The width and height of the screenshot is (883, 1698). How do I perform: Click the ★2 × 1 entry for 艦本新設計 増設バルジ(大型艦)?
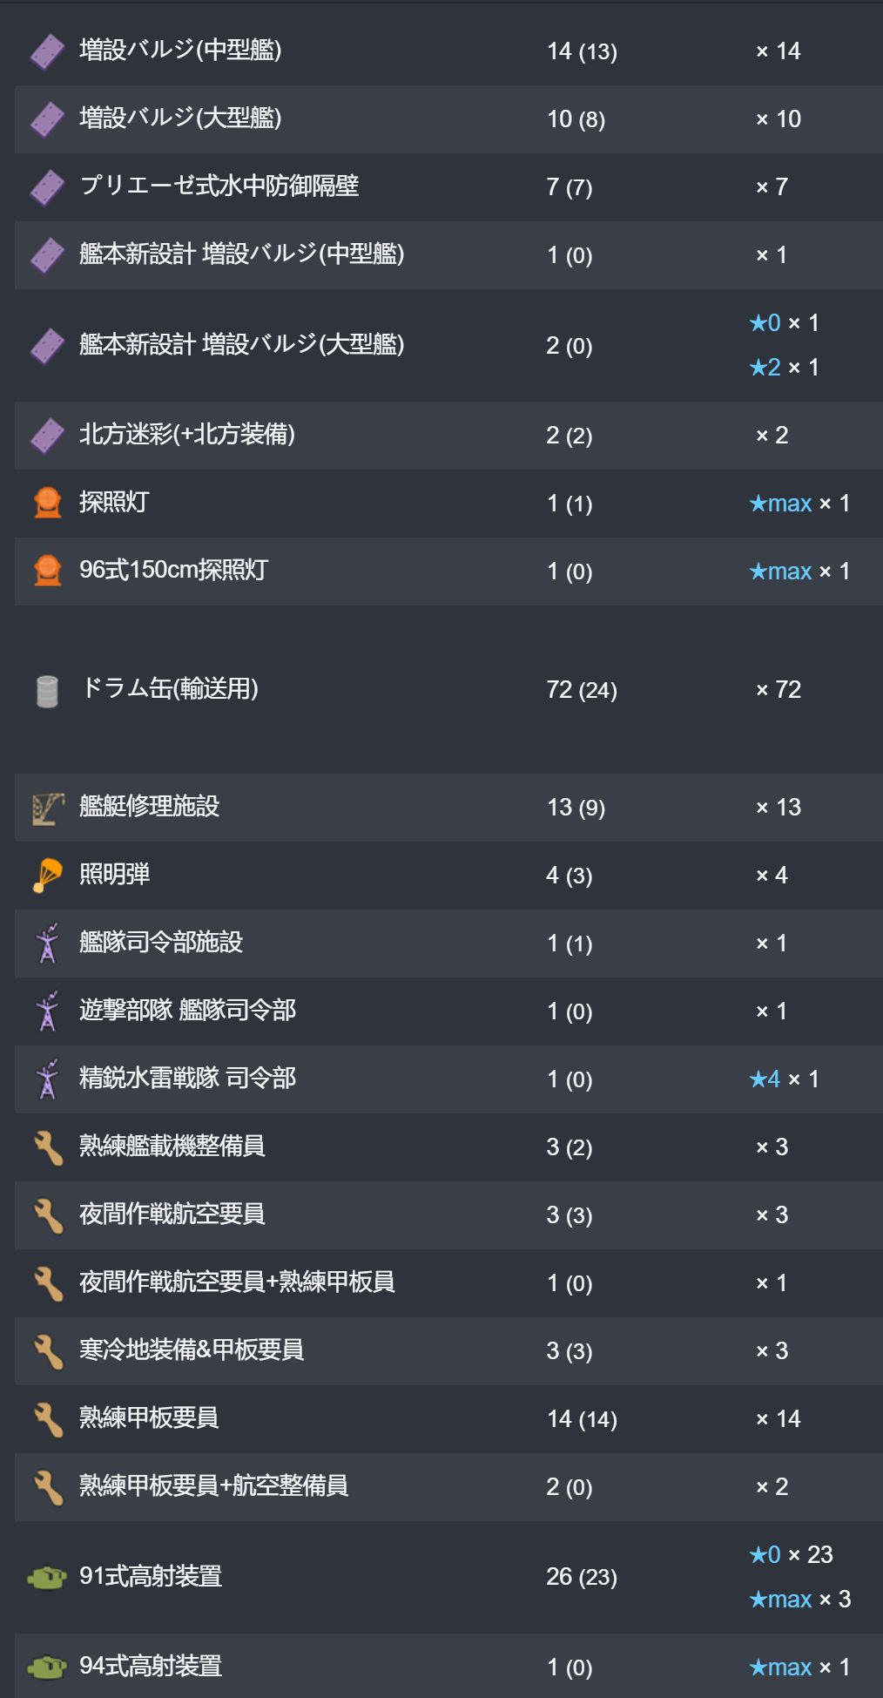pos(784,368)
